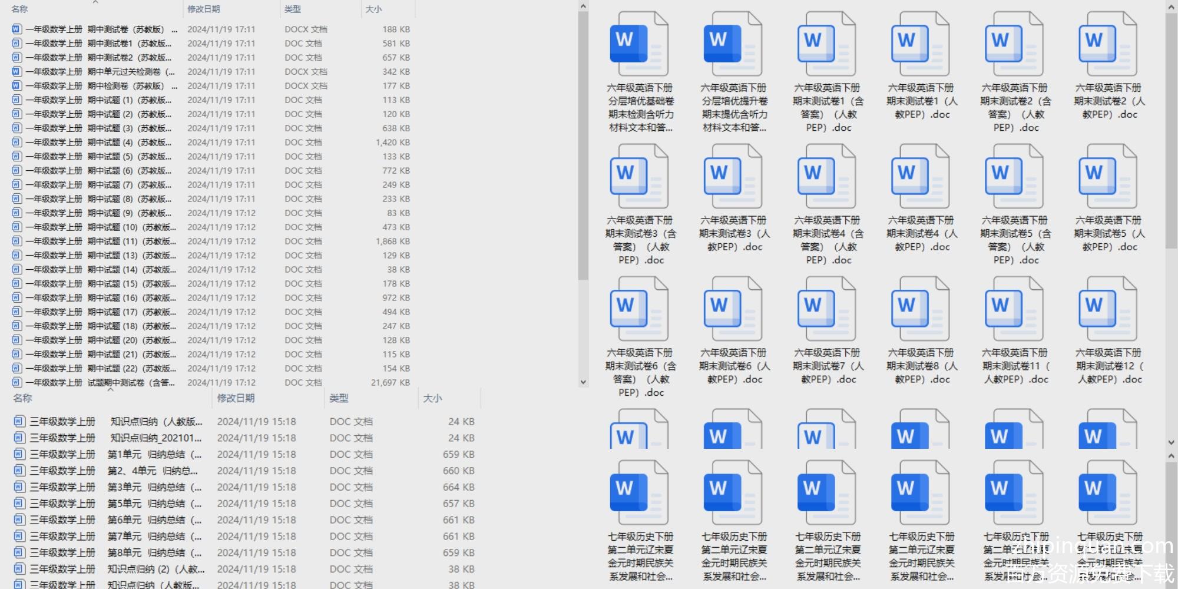
Task: Click the icon beside 期中单元过关检测卷
Action: tap(16, 71)
